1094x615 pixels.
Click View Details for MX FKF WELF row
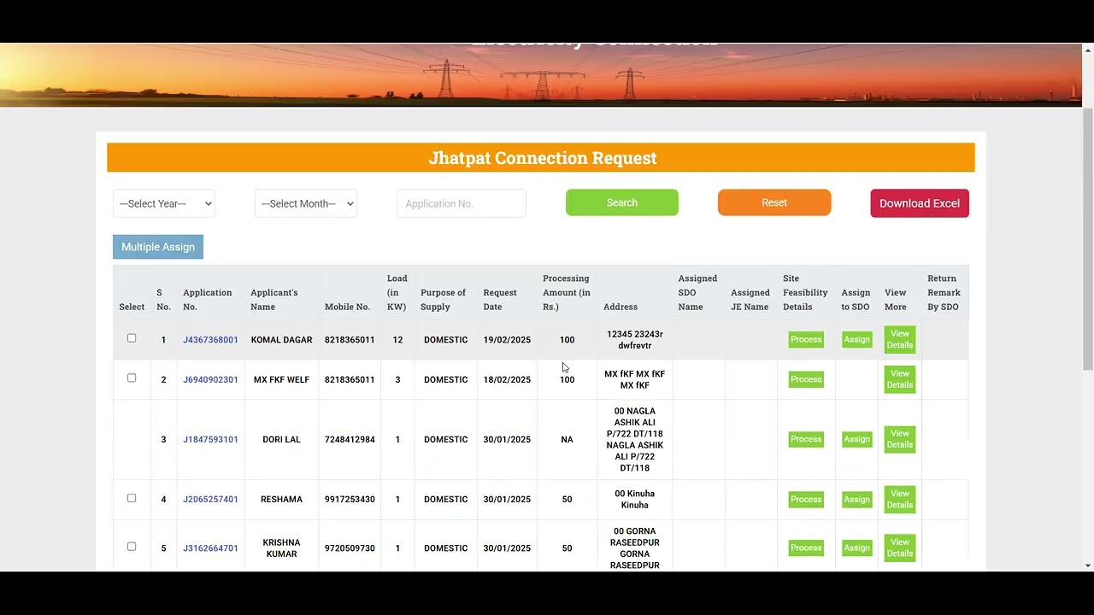click(900, 379)
